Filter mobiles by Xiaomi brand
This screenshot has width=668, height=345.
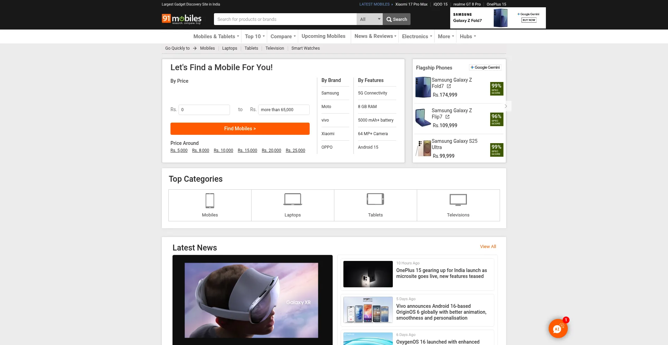point(328,134)
